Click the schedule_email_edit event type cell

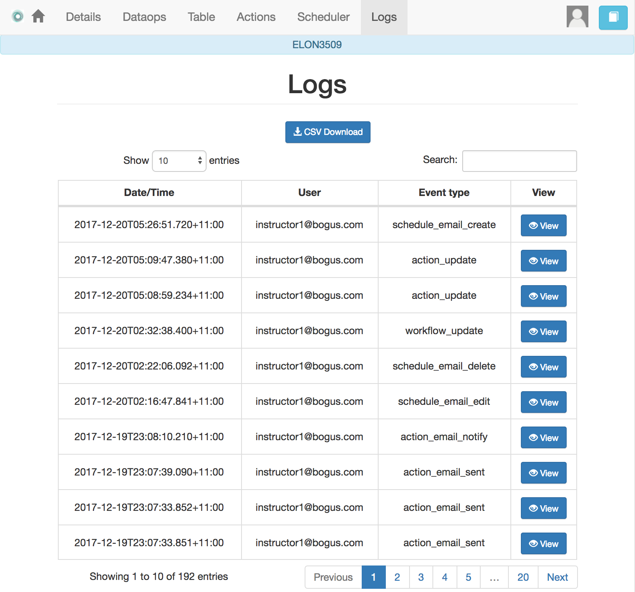[x=444, y=401]
